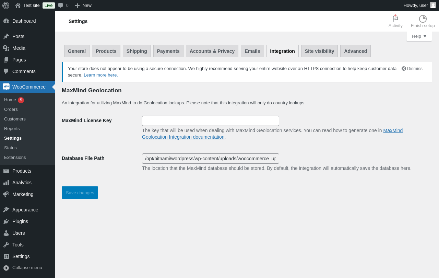Click the Plugins icon in sidebar
Image resolution: width=439 pixels, height=278 pixels.
click(x=6, y=221)
